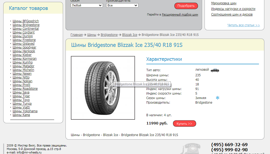Image resolution: width=270 pixels, height=154 pixels.
Task: Open Шины Kormoran catalog link
Action: [25, 59]
